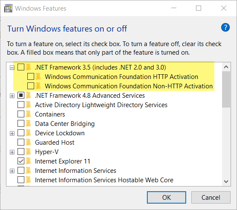Screen dimensions: 237x210
Task: Open the blue help question mark icon
Action: point(225,27)
